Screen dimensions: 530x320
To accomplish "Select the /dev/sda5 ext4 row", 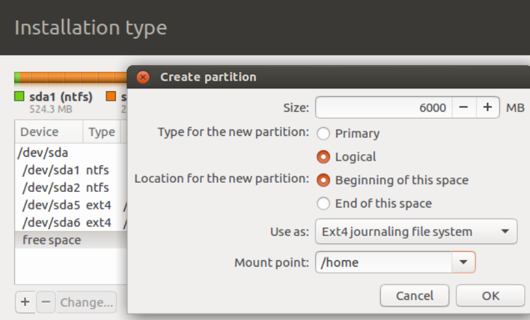I will click(x=71, y=205).
